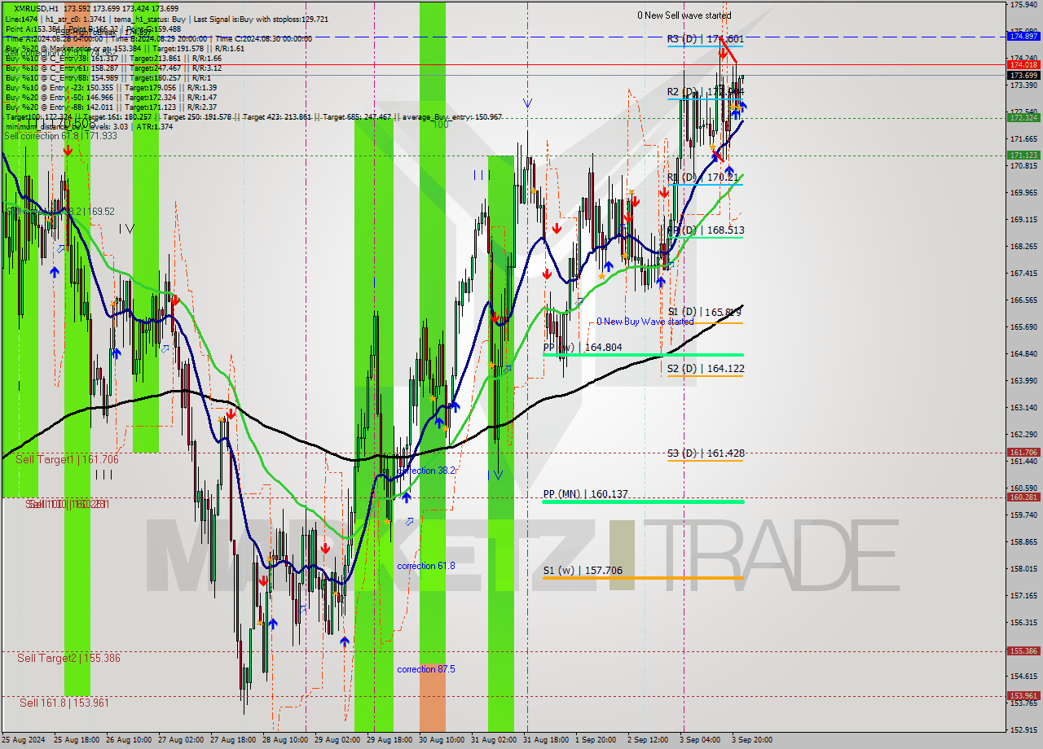
Task: Click the 'correction 61.8' blue label
Action: point(425,566)
